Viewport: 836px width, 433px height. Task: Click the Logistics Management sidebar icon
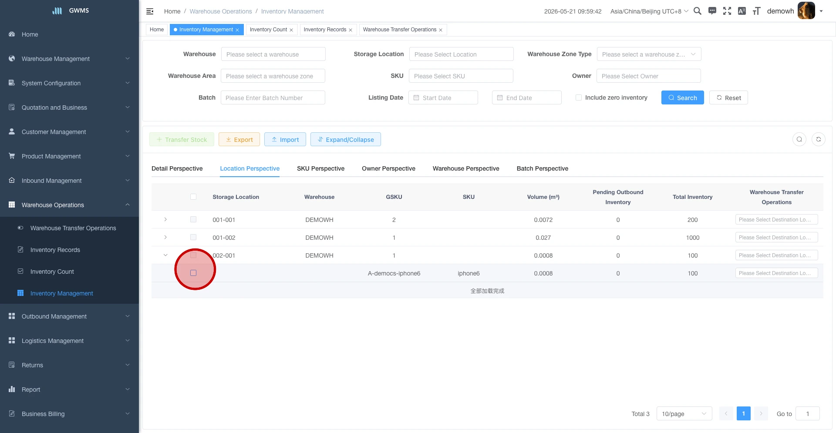(12, 340)
